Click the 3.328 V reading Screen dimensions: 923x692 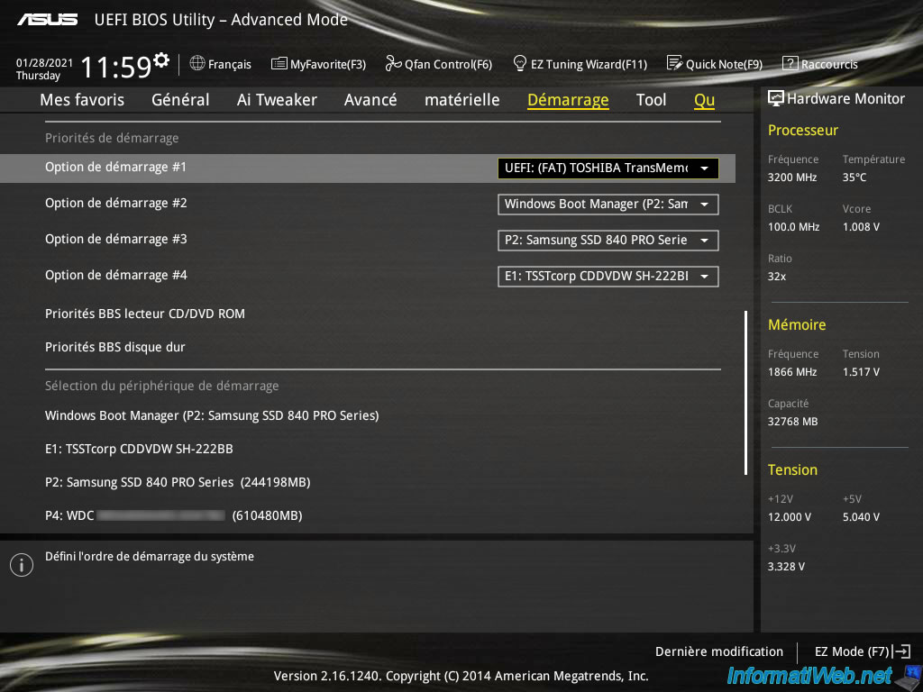tap(786, 567)
